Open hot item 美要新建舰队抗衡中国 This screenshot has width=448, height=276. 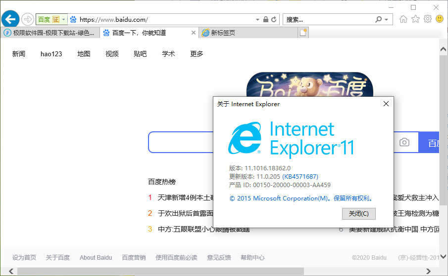(394, 229)
